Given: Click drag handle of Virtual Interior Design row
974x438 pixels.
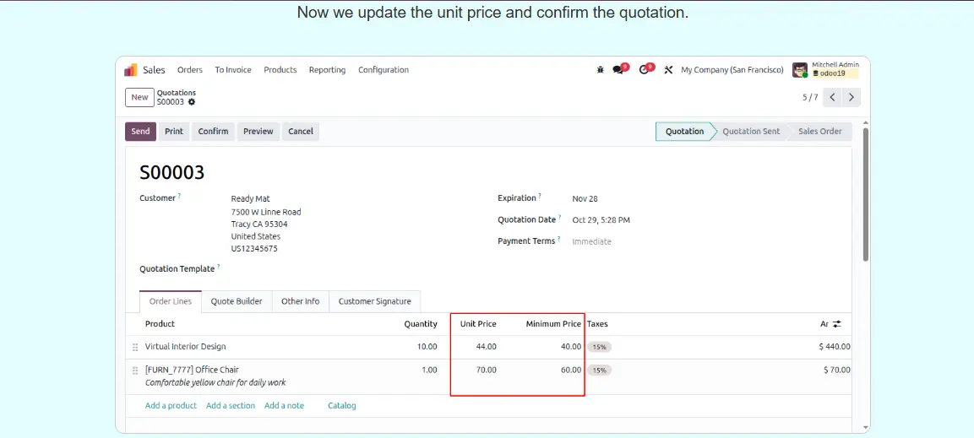Looking at the screenshot, I should pyautogui.click(x=135, y=347).
